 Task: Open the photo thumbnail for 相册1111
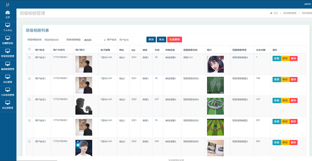[215, 64]
